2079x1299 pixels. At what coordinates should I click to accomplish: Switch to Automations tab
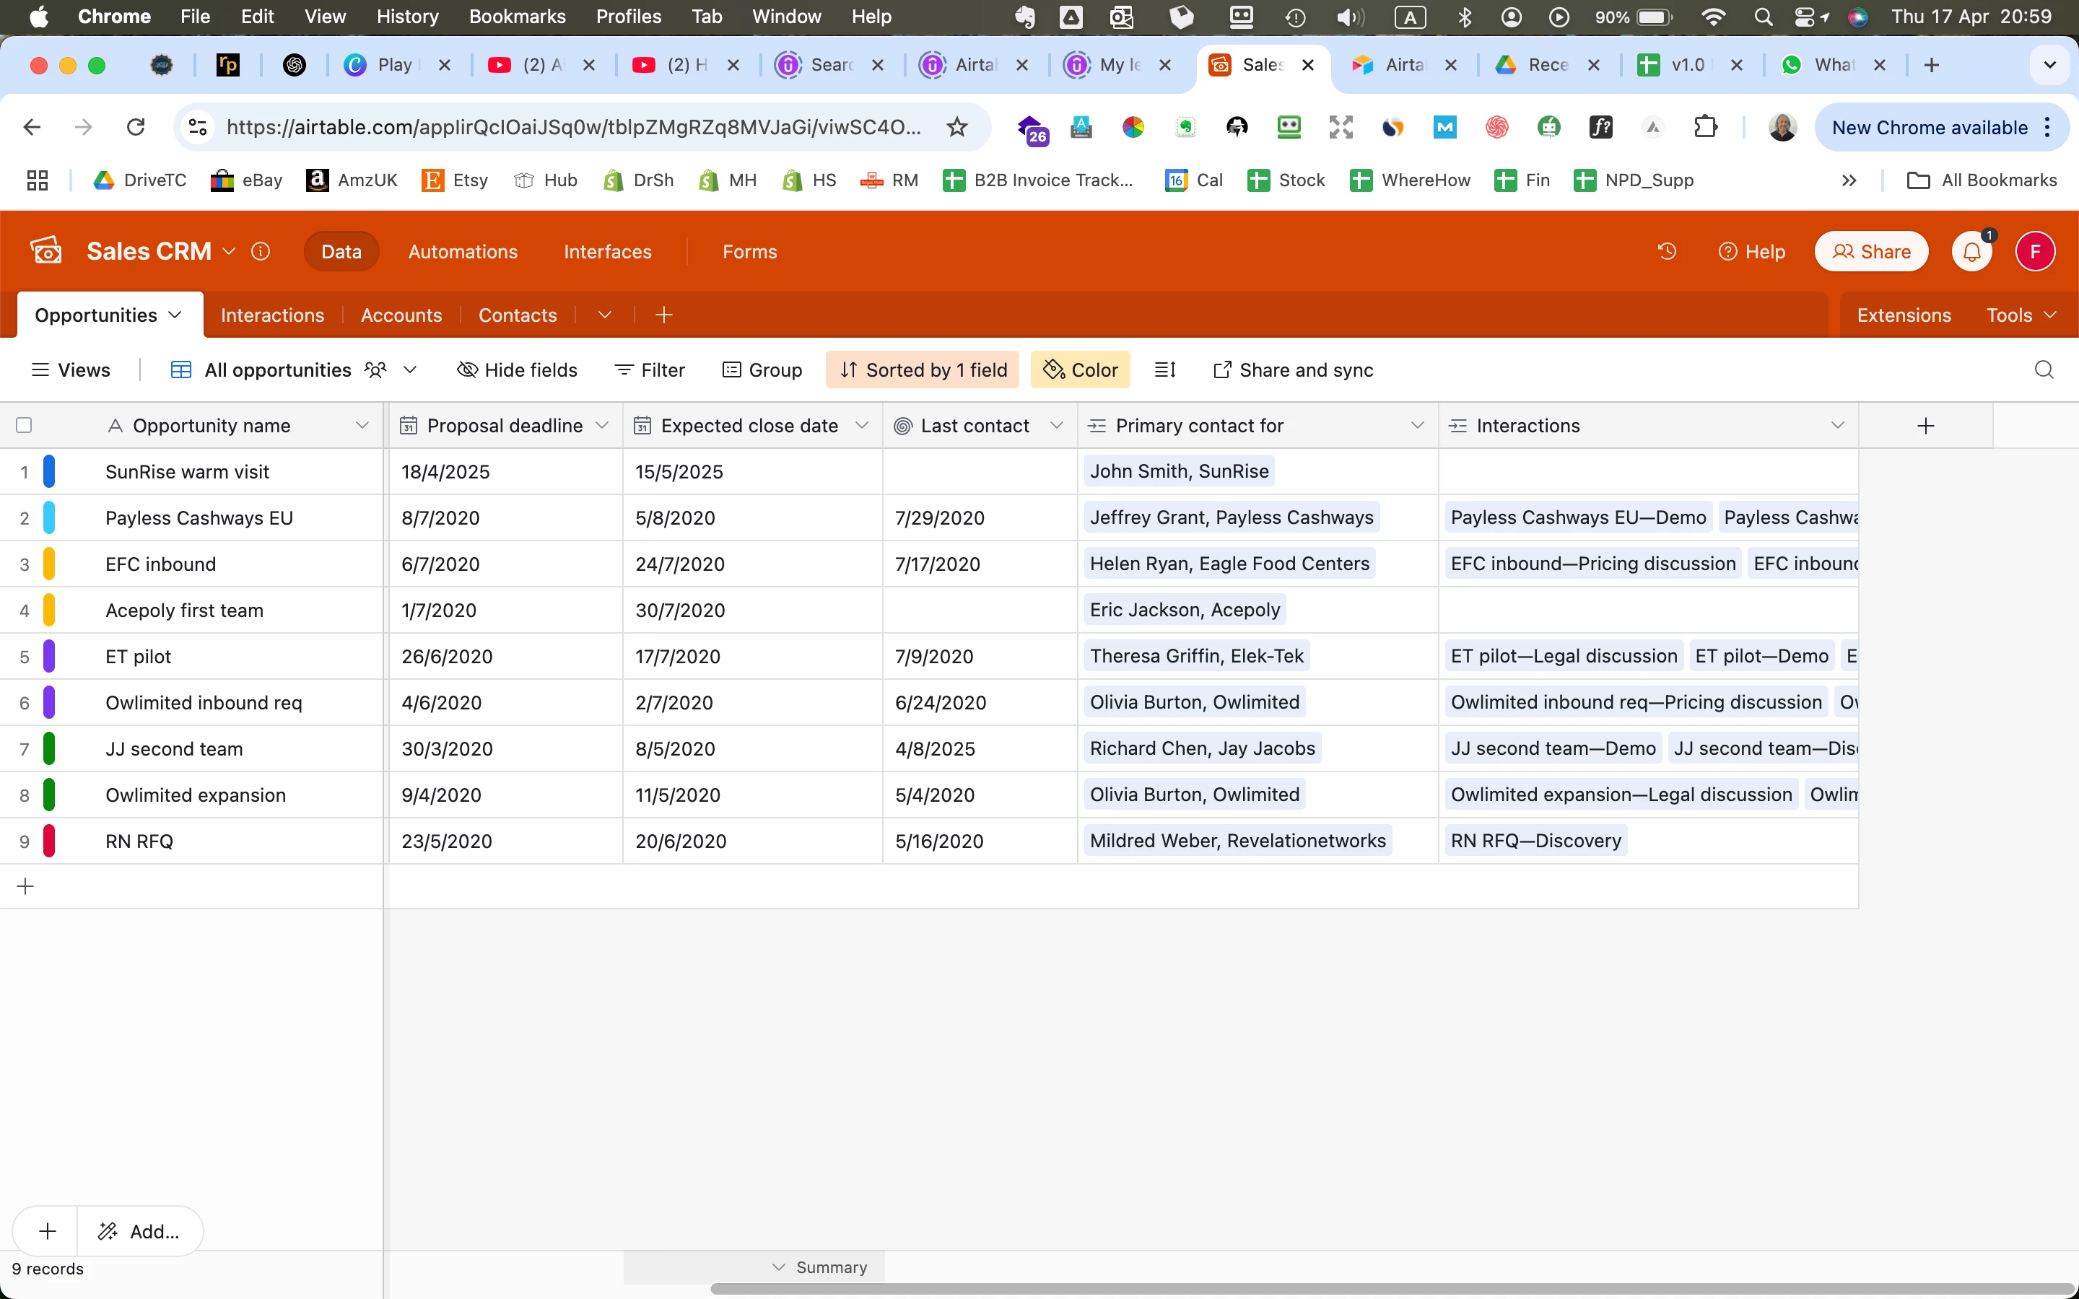point(463,252)
